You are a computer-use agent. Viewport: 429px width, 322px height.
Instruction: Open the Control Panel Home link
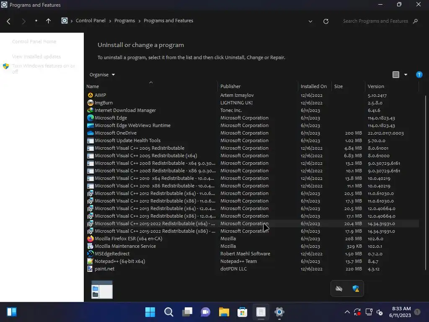click(34, 42)
